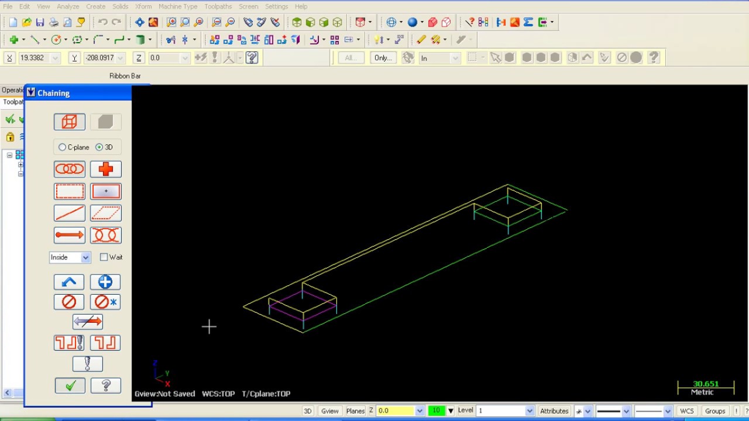Click the Unselect all chains button

[x=105, y=302]
